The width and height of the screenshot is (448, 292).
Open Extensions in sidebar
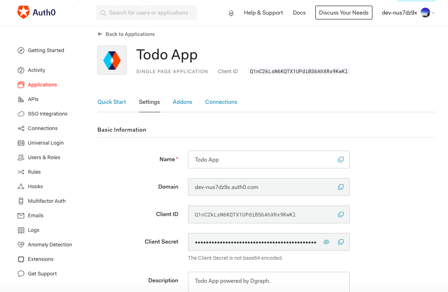pos(40,259)
